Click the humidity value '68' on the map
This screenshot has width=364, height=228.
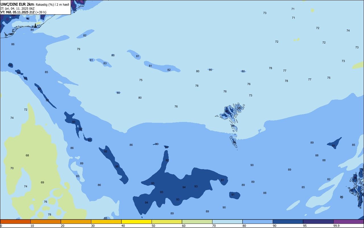27,156
